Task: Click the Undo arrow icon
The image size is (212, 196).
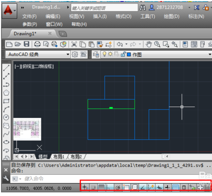Action: pyautogui.click(x=120, y=44)
